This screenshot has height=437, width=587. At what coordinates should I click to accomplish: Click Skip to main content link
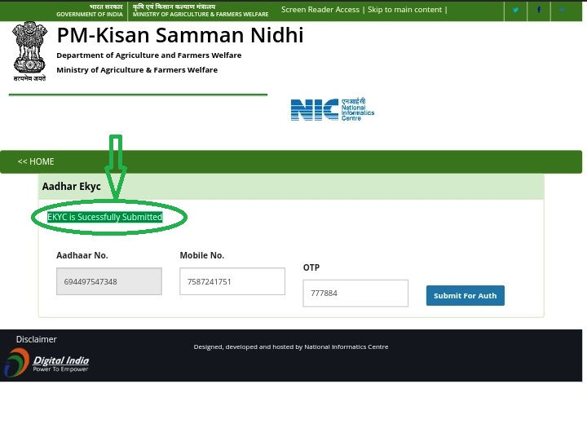[404, 10]
